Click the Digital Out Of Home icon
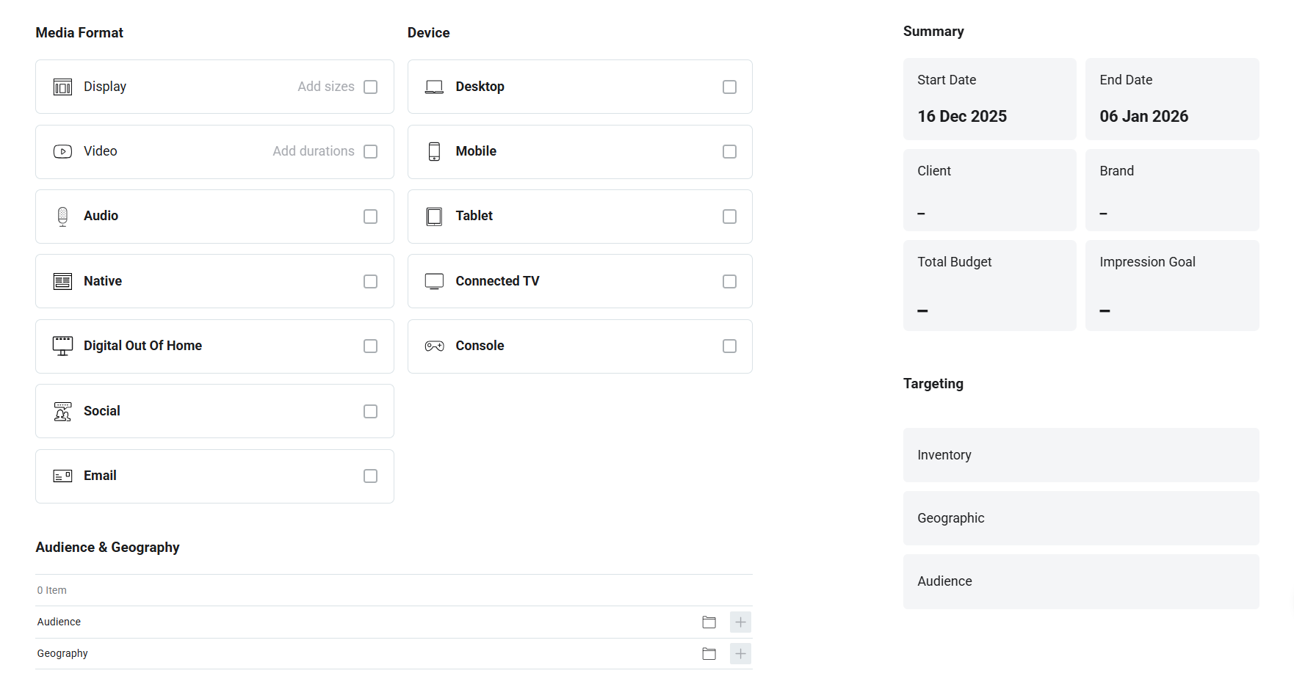This screenshot has height=676, width=1294. (62, 346)
